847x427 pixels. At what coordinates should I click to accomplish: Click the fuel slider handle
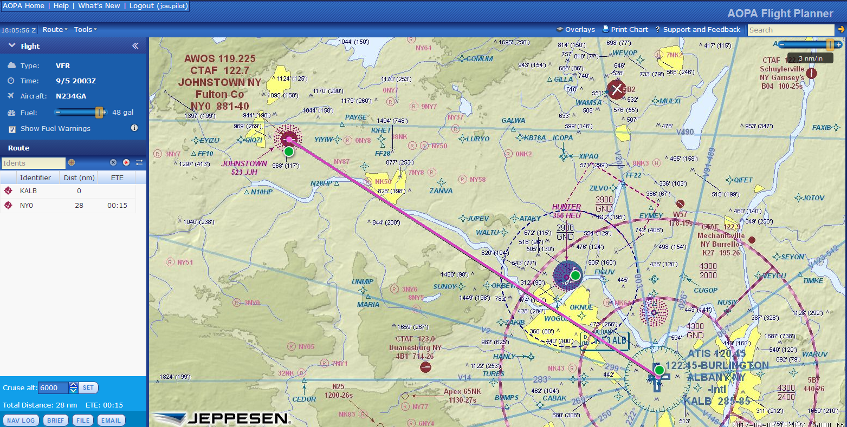coord(99,112)
